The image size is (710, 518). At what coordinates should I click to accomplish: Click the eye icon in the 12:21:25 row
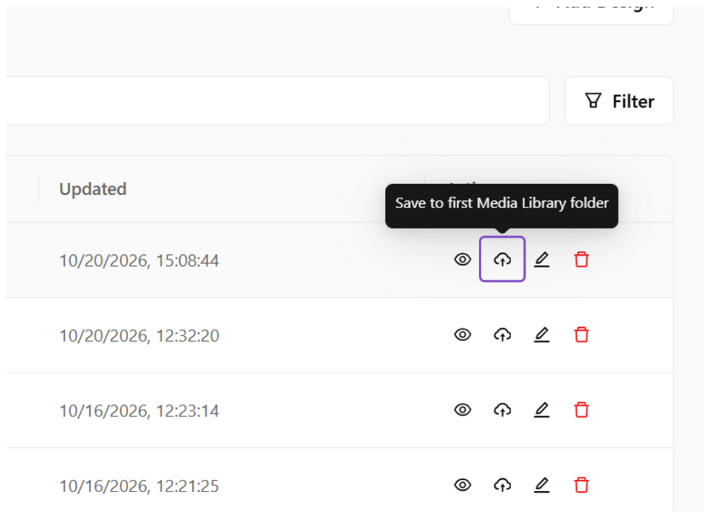462,485
